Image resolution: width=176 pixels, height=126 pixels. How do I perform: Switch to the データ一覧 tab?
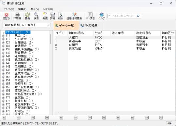point(66,26)
